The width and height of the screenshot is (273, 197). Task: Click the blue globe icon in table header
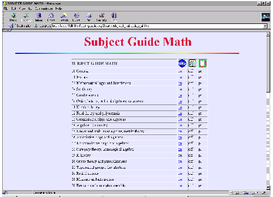pyautogui.click(x=182, y=63)
